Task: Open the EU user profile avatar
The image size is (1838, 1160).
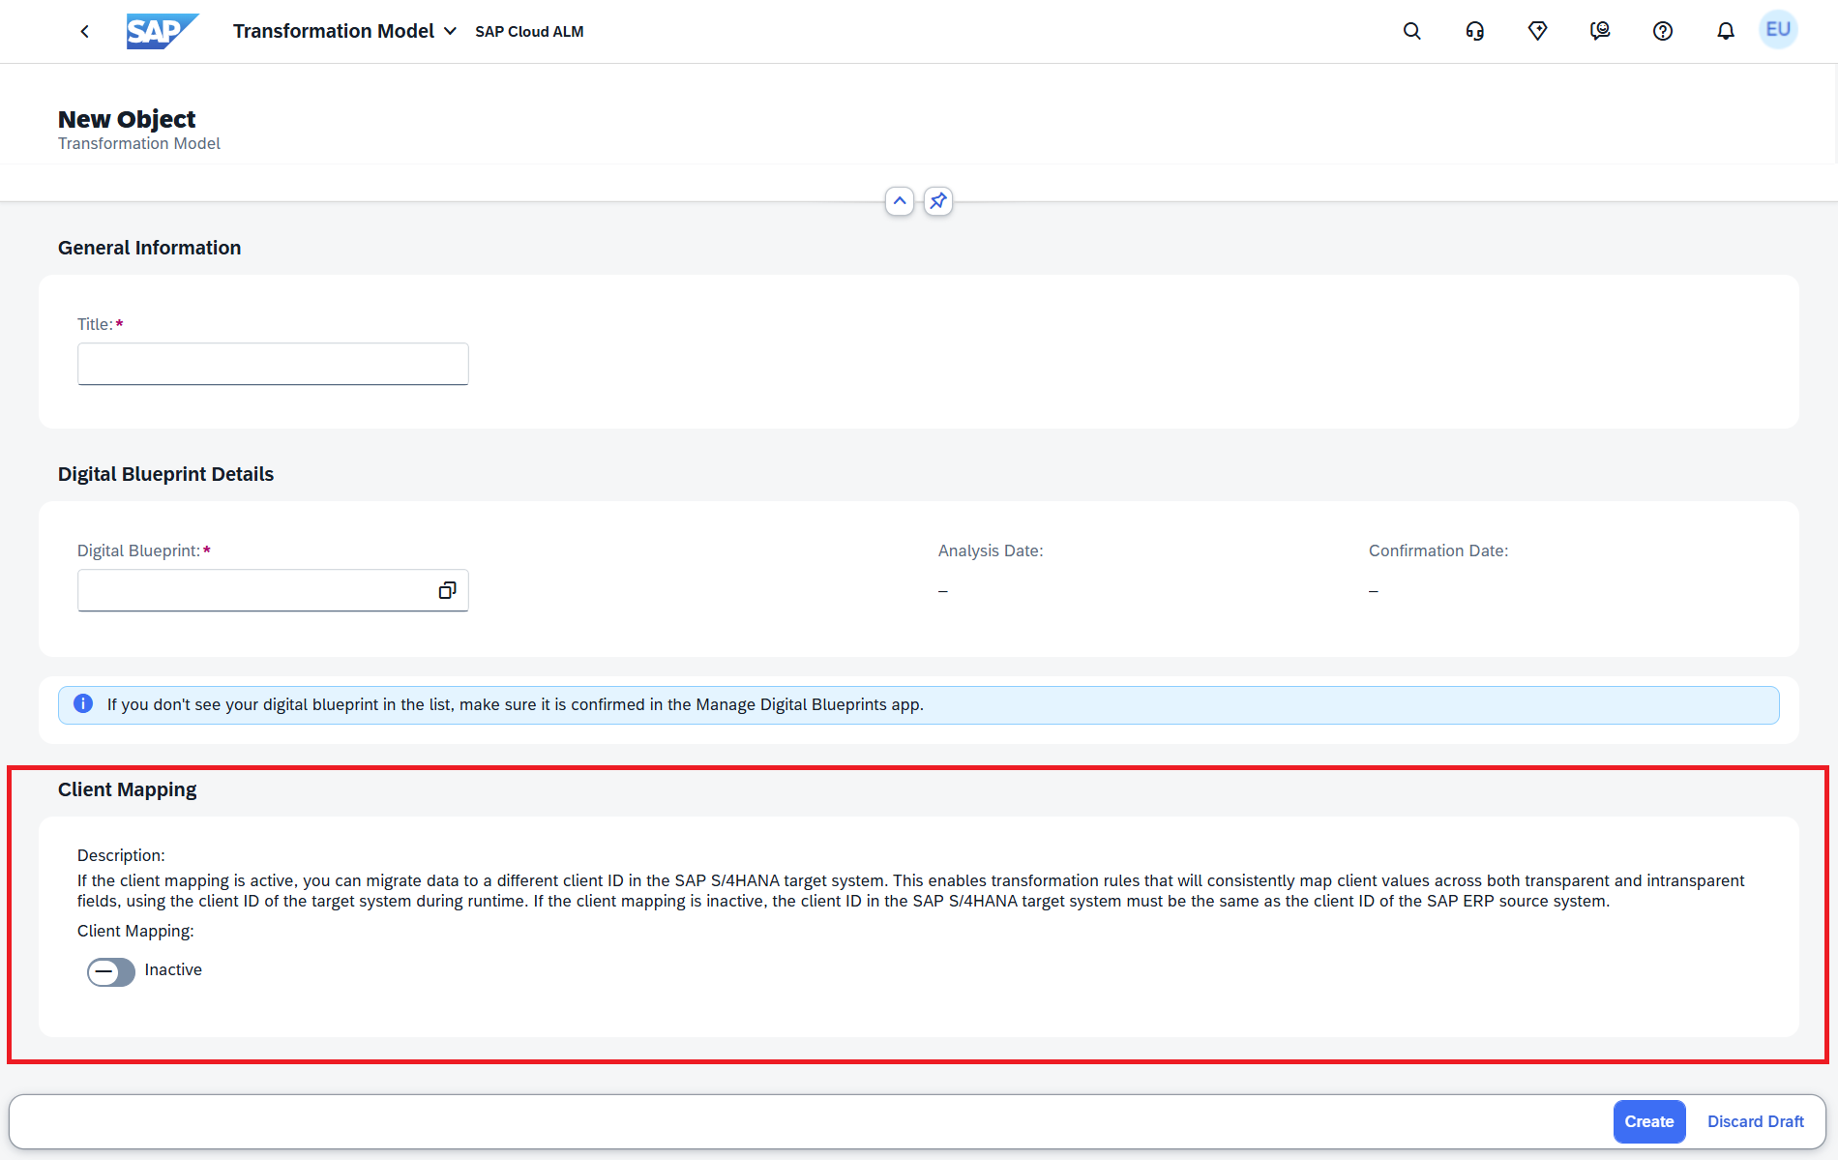Action: pos(1777,30)
